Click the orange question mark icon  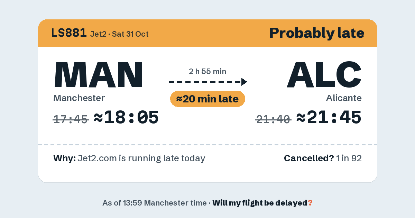click(310, 203)
